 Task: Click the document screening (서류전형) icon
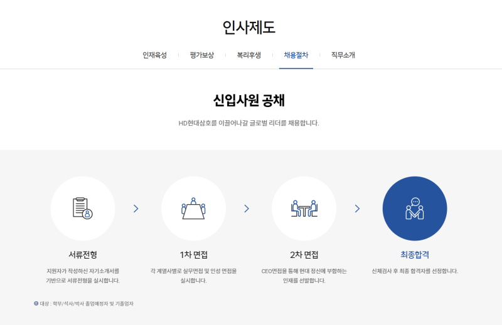point(82,208)
